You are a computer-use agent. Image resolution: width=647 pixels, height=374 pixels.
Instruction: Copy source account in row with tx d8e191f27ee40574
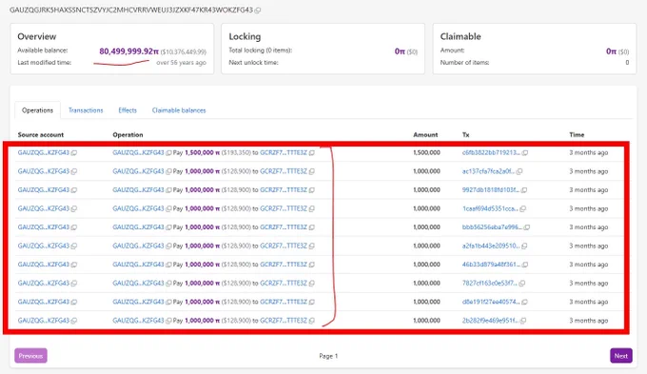74,302
